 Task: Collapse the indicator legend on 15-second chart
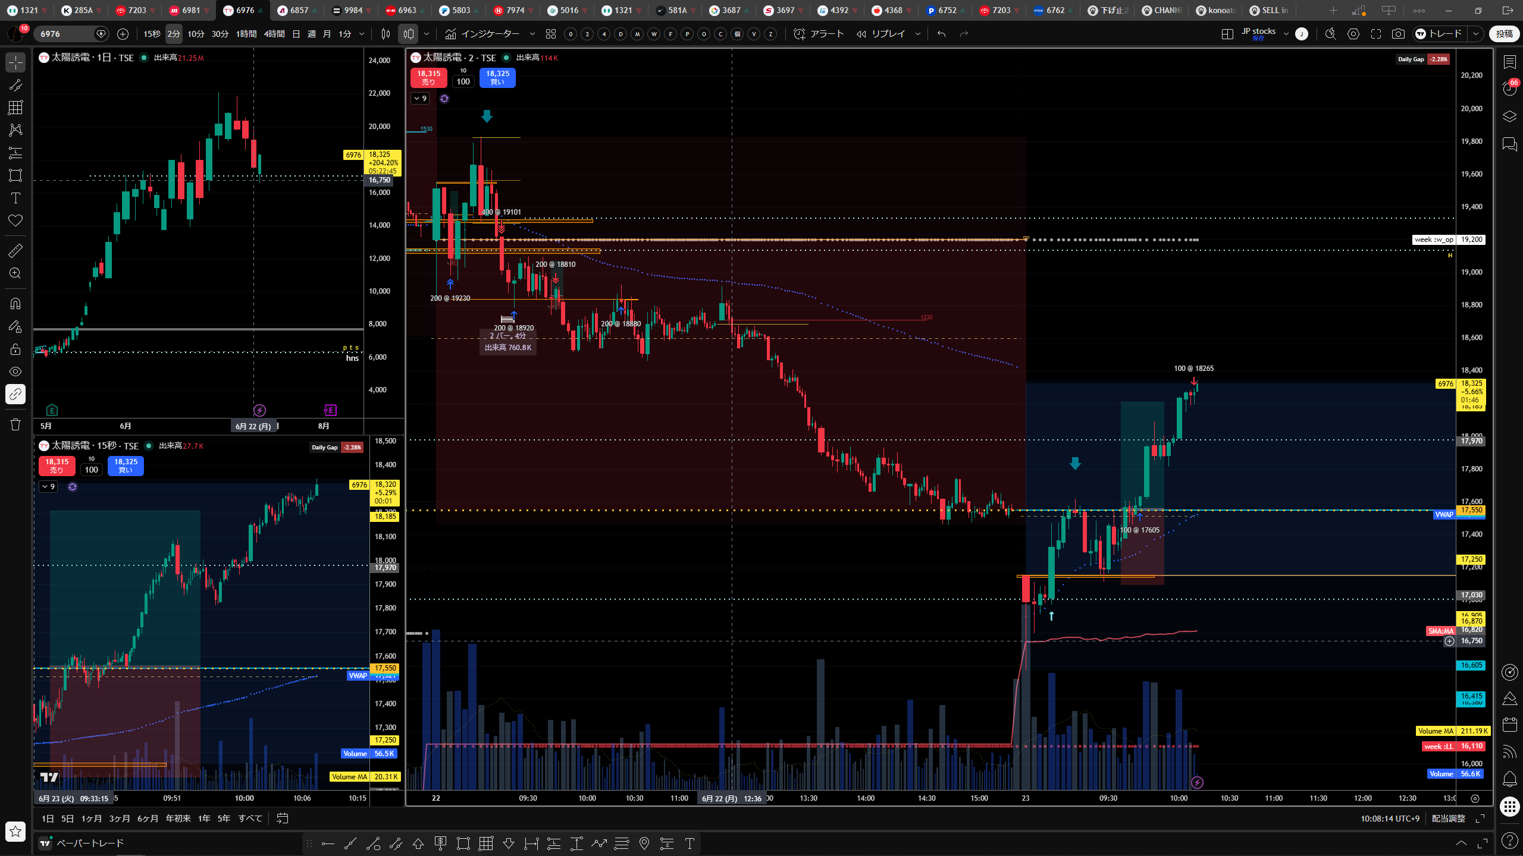(x=49, y=487)
